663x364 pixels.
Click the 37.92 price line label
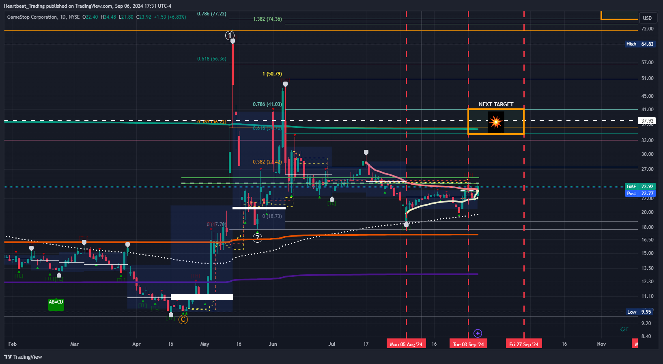647,121
